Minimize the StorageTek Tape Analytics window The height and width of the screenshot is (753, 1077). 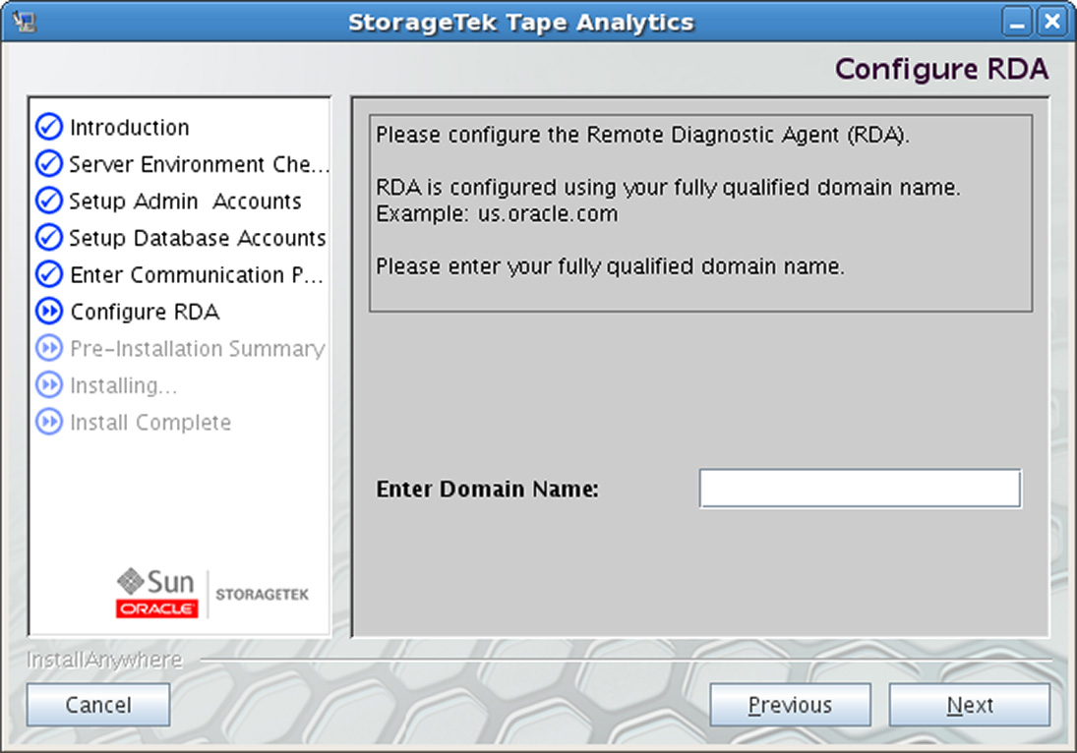[x=1017, y=22]
